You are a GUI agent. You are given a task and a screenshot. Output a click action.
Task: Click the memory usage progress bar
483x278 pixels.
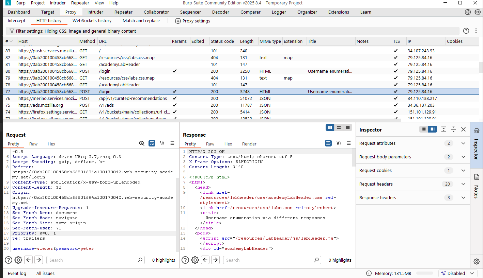425,273
